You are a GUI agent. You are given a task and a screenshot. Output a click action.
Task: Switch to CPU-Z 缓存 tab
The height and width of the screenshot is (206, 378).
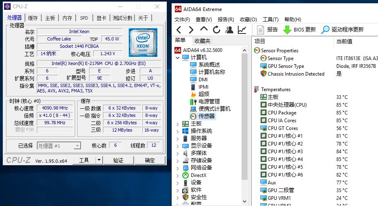click(x=33, y=18)
